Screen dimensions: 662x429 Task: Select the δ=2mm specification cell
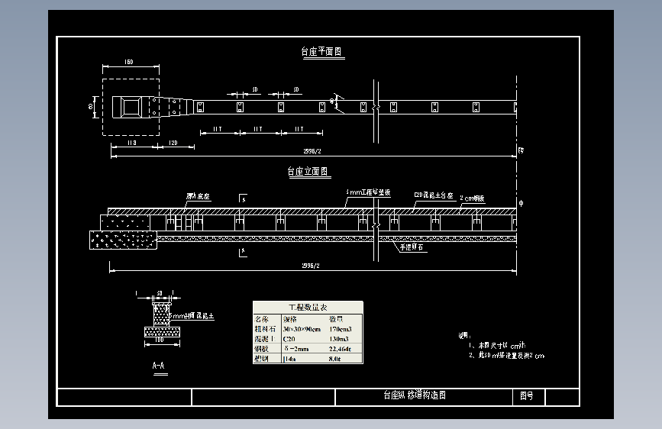(x=296, y=349)
